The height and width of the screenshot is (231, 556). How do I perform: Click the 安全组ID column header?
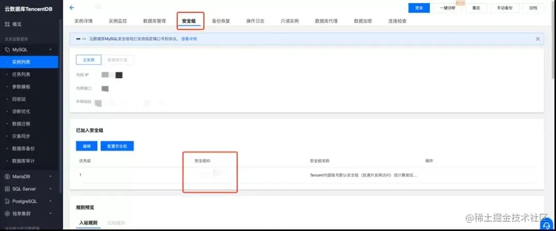[x=202, y=161]
